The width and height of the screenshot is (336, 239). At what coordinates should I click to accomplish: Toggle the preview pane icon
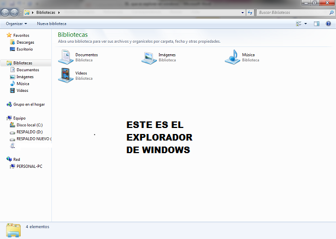pos(316,24)
